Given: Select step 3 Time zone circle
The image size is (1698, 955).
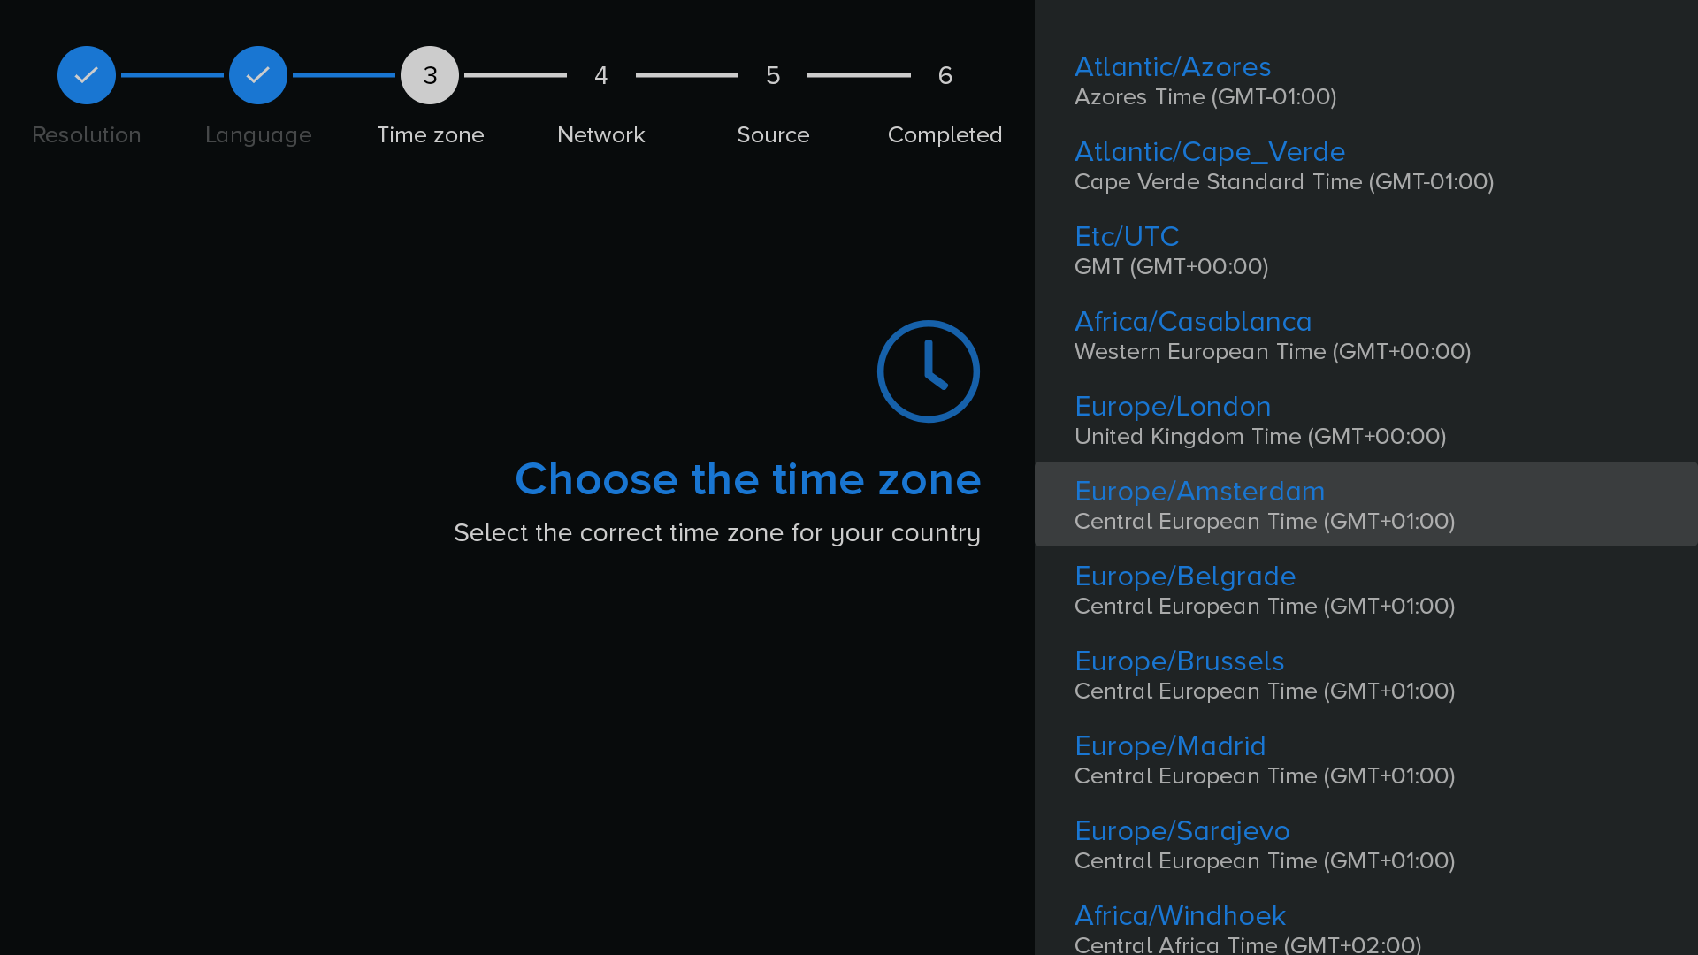Looking at the screenshot, I should (x=429, y=74).
